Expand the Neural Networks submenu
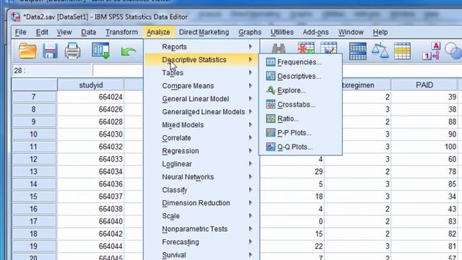Viewport: 462px width, 260px height. point(202,176)
